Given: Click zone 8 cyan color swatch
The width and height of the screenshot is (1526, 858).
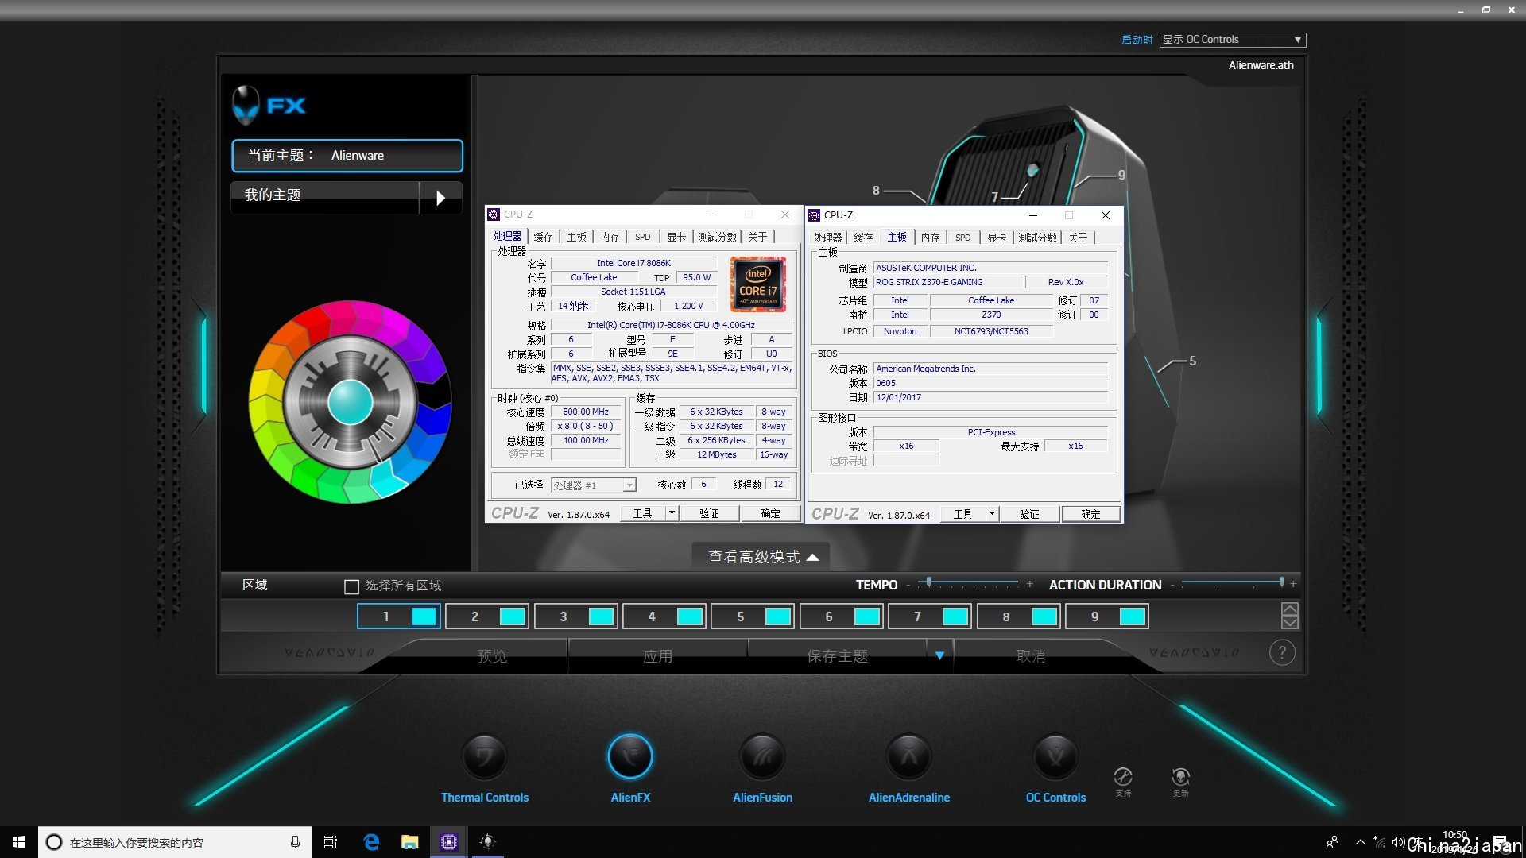Looking at the screenshot, I should point(1044,616).
